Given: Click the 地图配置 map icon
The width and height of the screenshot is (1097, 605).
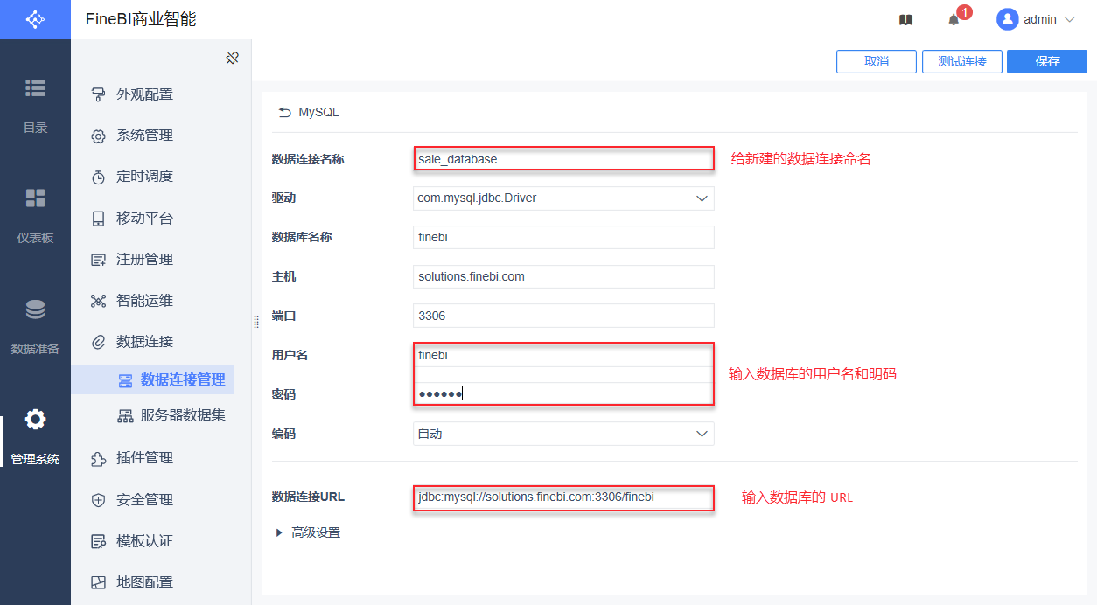Looking at the screenshot, I should [x=99, y=582].
